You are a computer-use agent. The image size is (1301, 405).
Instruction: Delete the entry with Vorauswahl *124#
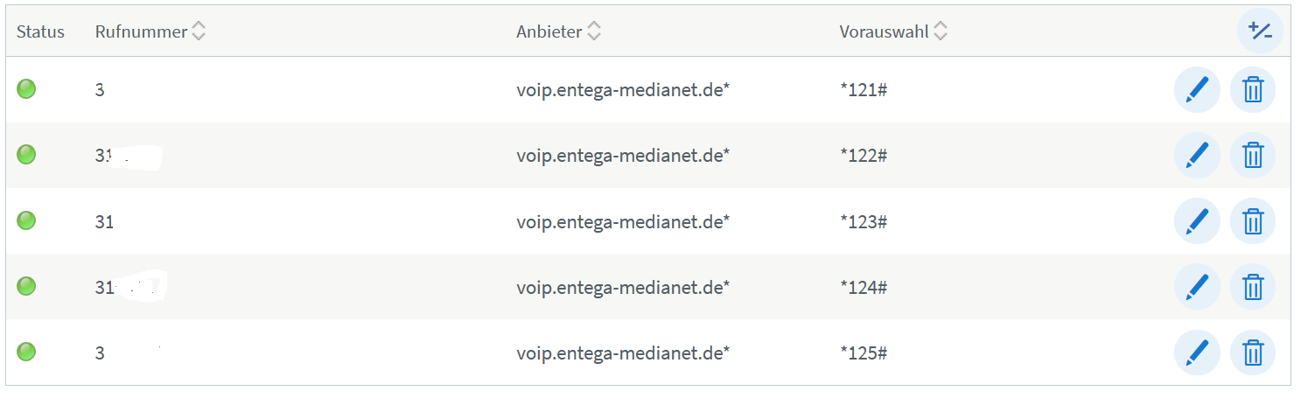(1253, 286)
